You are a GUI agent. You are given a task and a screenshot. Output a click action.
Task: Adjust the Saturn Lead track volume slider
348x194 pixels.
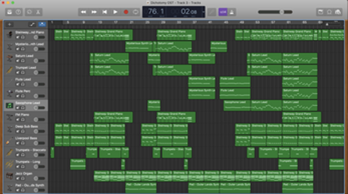coord(39,60)
